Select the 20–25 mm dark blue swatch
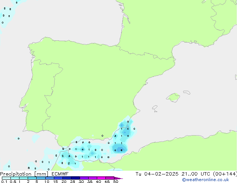 (x=67, y=178)
